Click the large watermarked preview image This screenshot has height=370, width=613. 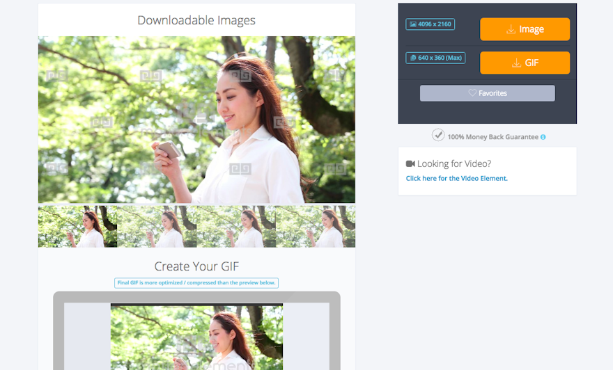pos(196,120)
